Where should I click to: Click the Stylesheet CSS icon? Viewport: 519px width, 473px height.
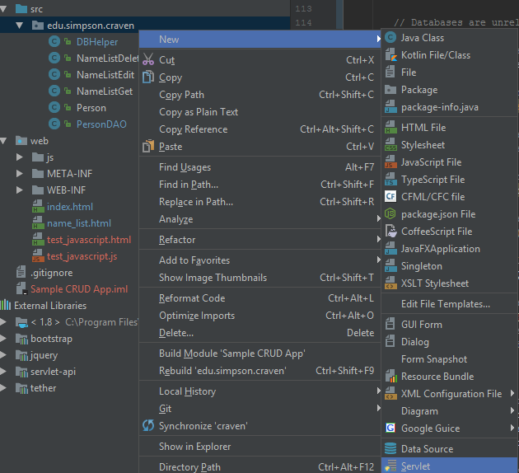tap(390, 145)
